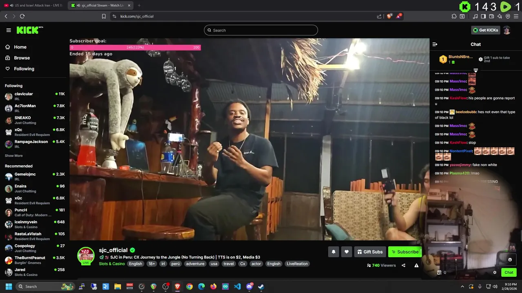Open Enaira recommended channel
522x293 pixels.
coord(35,188)
